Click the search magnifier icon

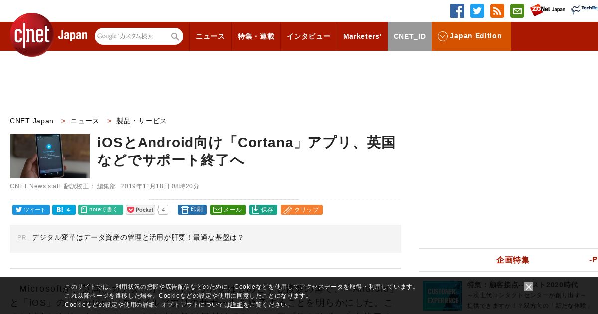click(x=175, y=36)
